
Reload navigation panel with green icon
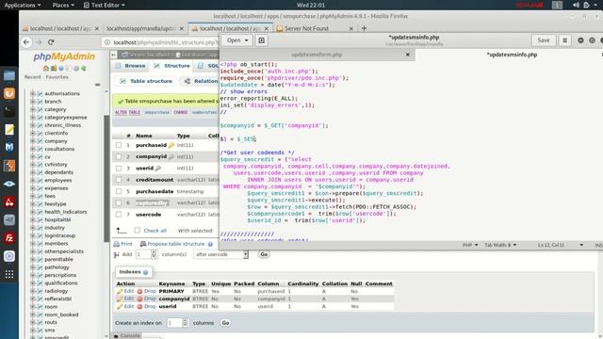click(x=84, y=69)
